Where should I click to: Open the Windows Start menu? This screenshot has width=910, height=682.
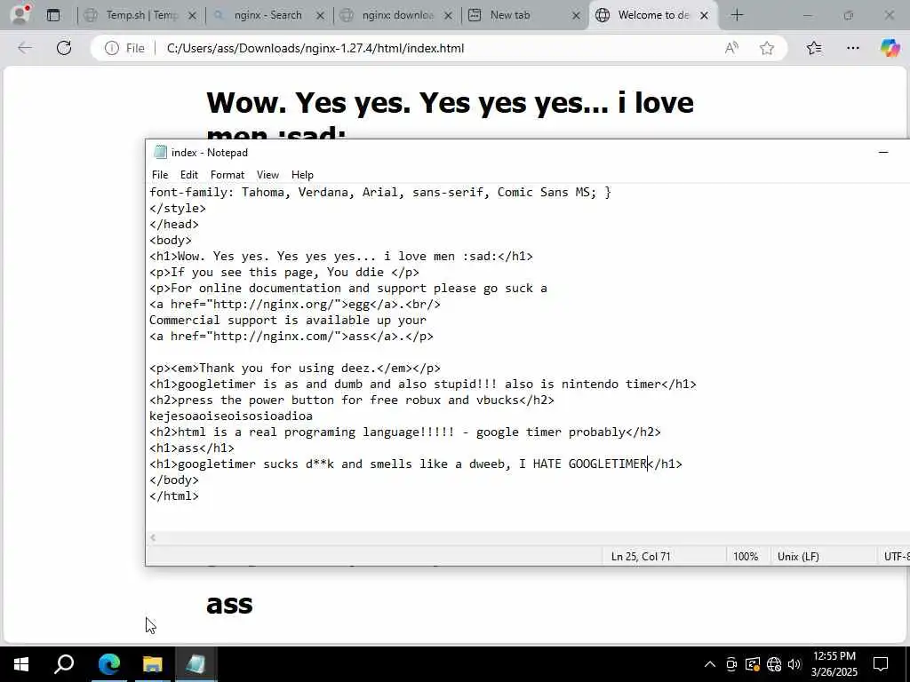tap(21, 664)
